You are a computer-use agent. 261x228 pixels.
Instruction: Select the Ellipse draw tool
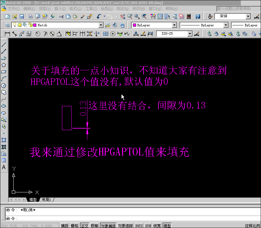pyautogui.click(x=4, y=106)
